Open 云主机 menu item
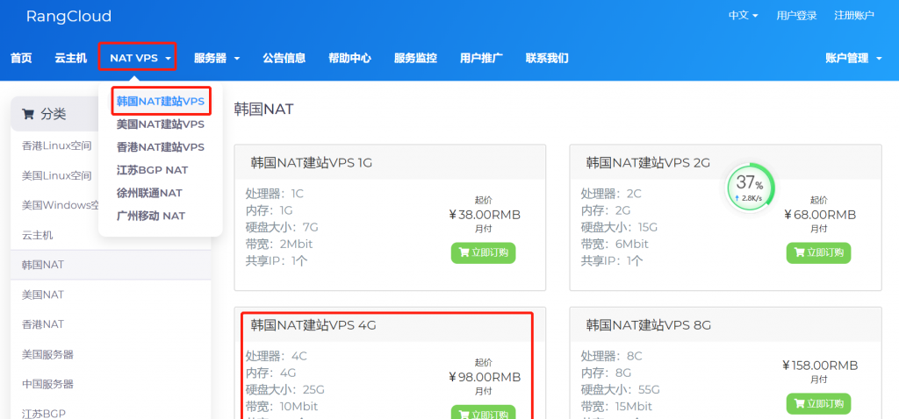899x419 pixels. (71, 58)
